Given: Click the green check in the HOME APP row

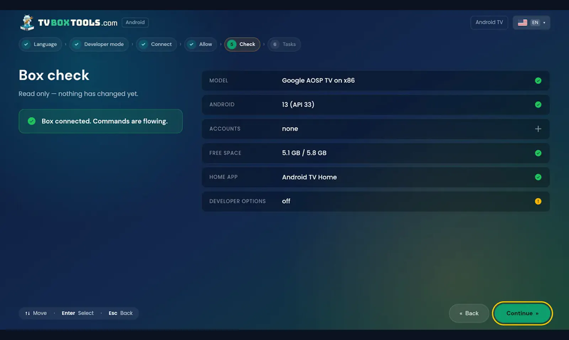Looking at the screenshot, I should 538,177.
